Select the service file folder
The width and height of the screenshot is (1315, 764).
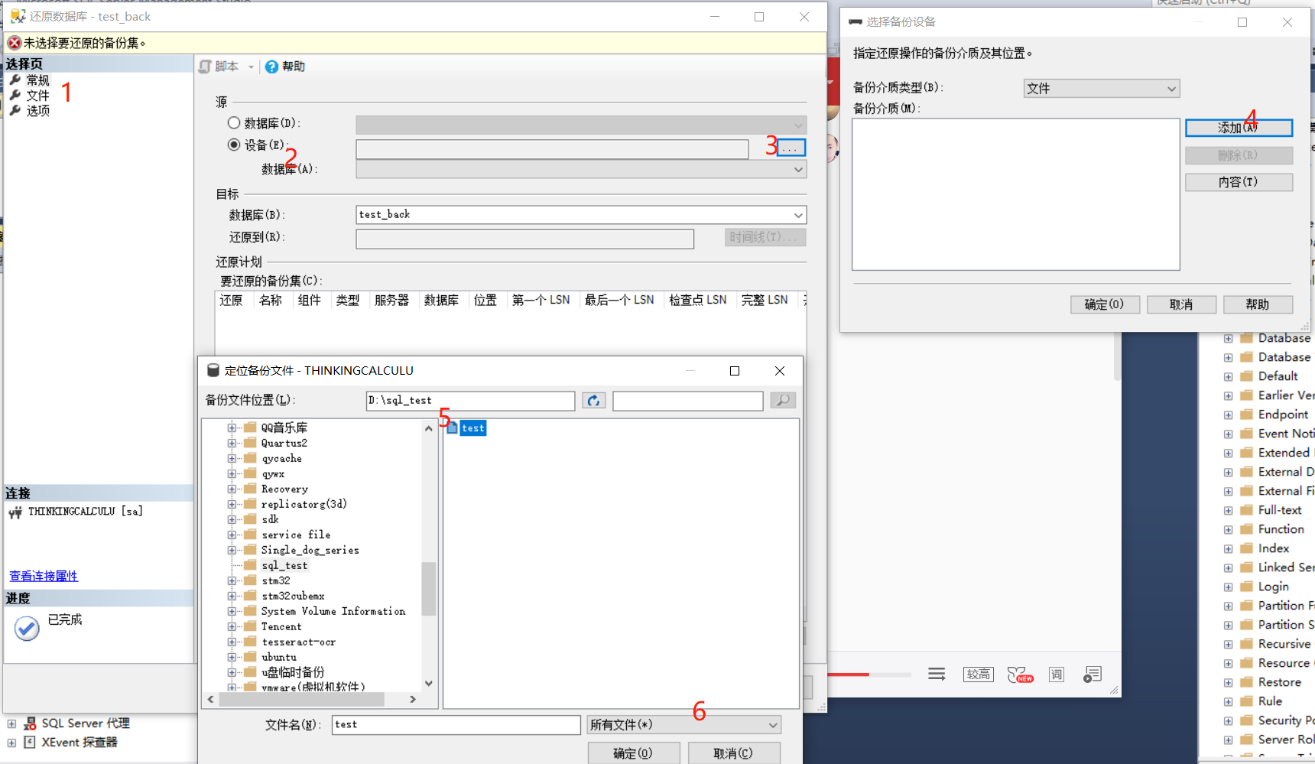click(296, 535)
